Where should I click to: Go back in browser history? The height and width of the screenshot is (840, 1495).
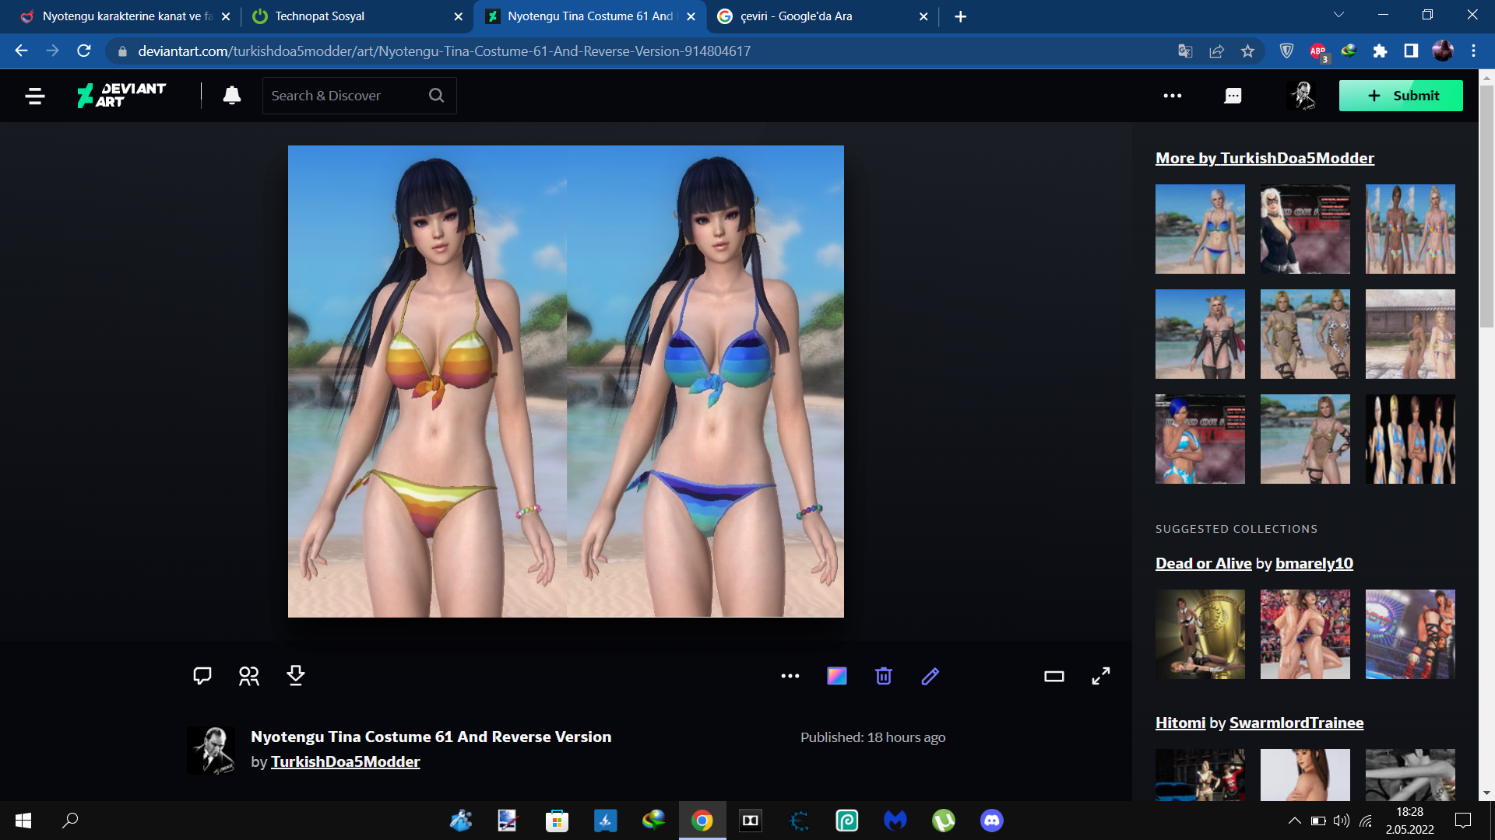tap(21, 51)
